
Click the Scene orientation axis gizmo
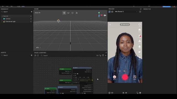tap(99, 15)
